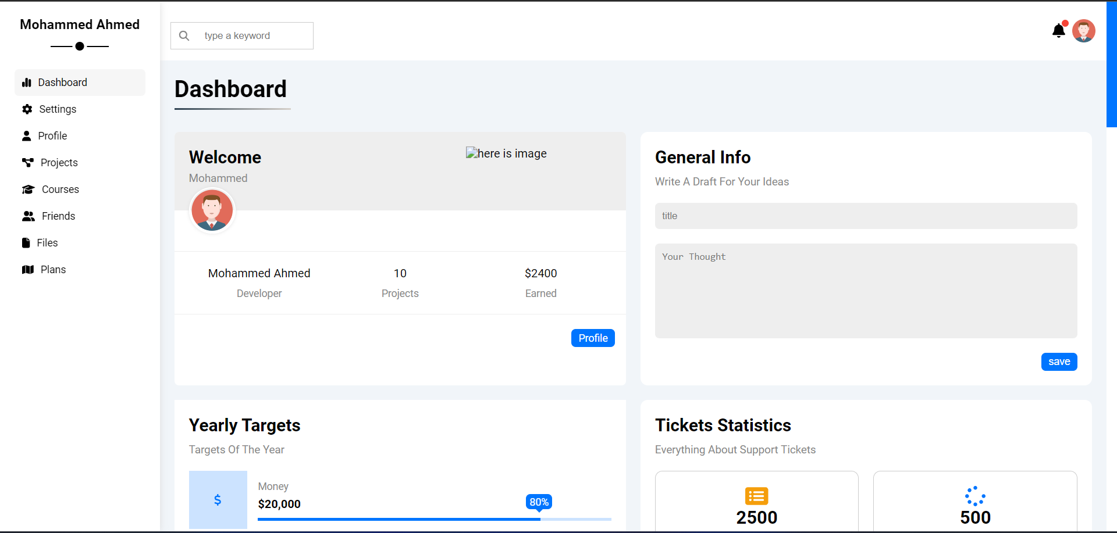Click the '$2400' earned value
The height and width of the screenshot is (533, 1117).
pos(540,273)
